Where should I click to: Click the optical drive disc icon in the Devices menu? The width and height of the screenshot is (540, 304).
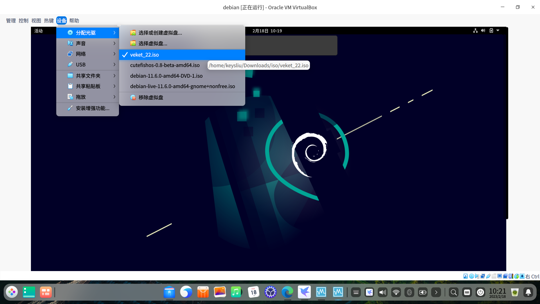tap(70, 33)
